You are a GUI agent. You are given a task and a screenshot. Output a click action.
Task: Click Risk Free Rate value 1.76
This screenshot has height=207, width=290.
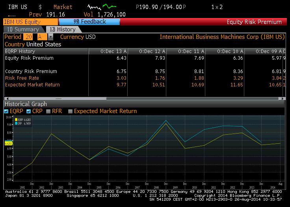click(160, 78)
